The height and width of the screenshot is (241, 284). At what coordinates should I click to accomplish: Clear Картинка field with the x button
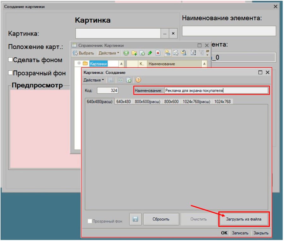point(173,33)
